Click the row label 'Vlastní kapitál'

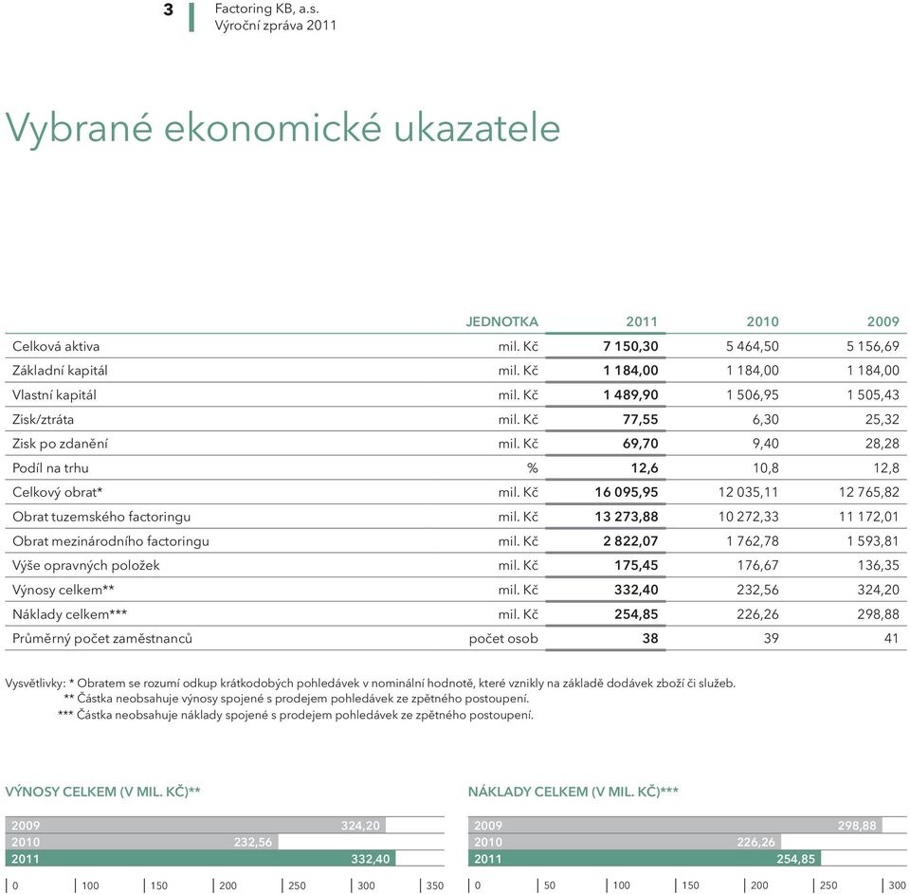point(54,395)
